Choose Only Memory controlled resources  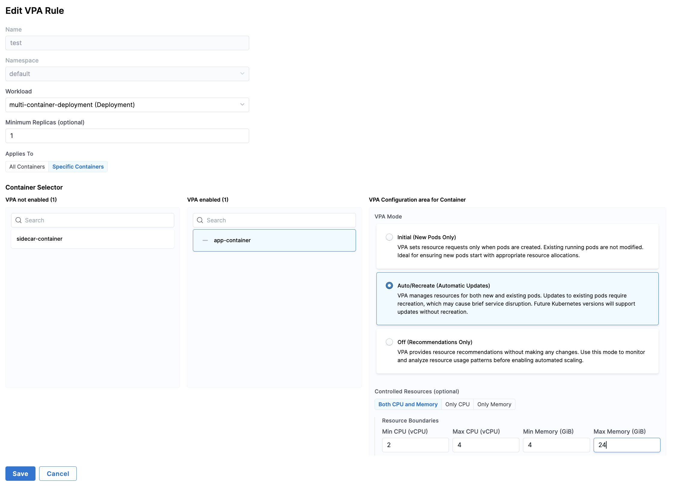494,404
